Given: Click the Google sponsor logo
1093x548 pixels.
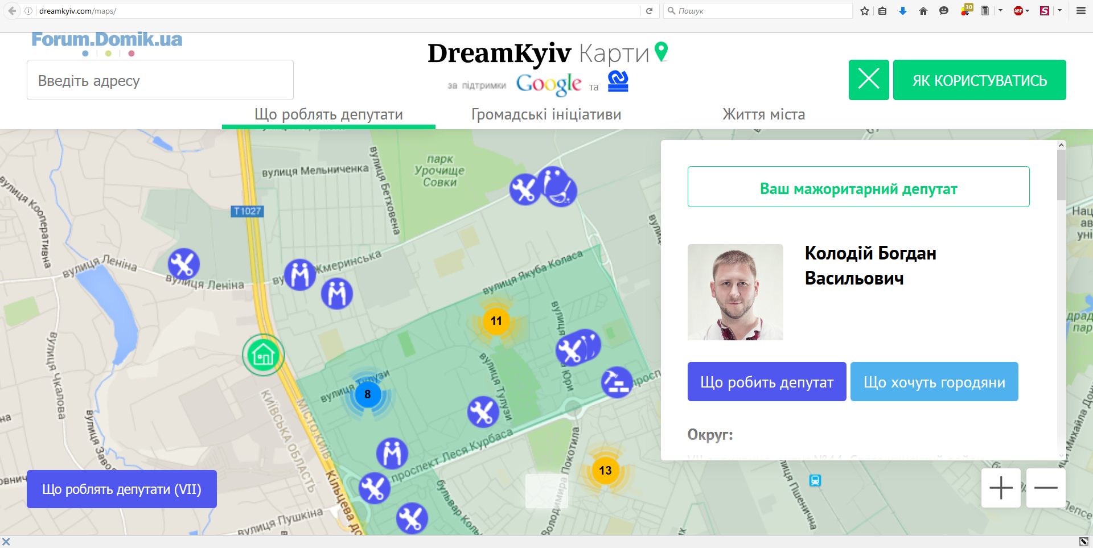Looking at the screenshot, I should point(549,84).
